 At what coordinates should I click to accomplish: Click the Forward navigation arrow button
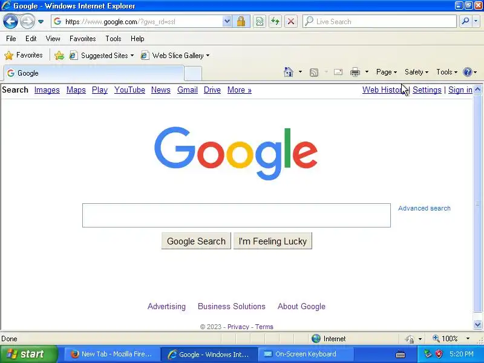(27, 22)
